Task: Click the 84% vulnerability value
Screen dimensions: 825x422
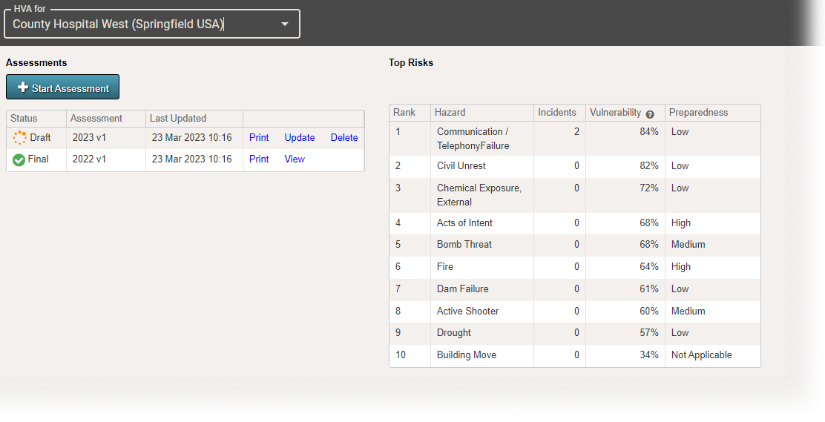Action: point(648,132)
